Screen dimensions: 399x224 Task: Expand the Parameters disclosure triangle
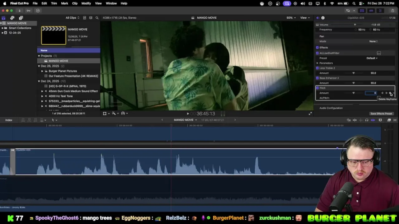click(317, 63)
